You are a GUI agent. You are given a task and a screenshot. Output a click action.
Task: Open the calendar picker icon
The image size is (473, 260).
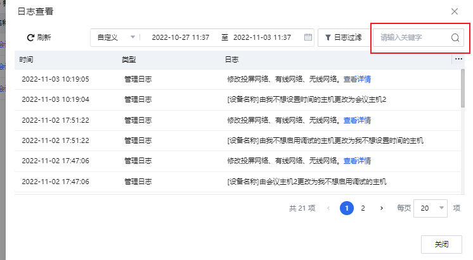[308, 38]
